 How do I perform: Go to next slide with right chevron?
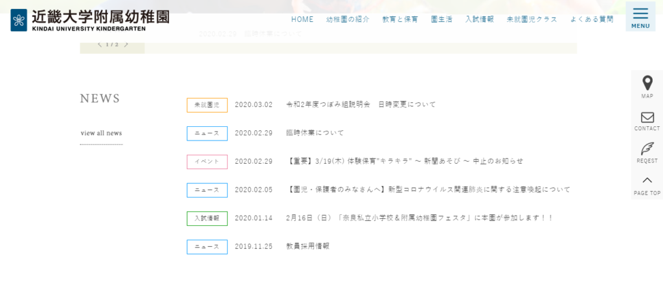tap(126, 45)
